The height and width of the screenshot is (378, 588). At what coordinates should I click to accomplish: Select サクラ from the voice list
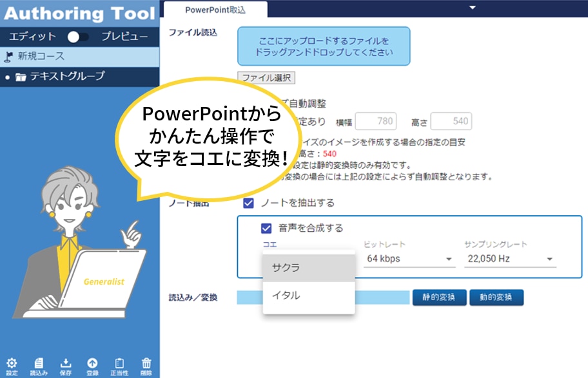pyautogui.click(x=309, y=267)
